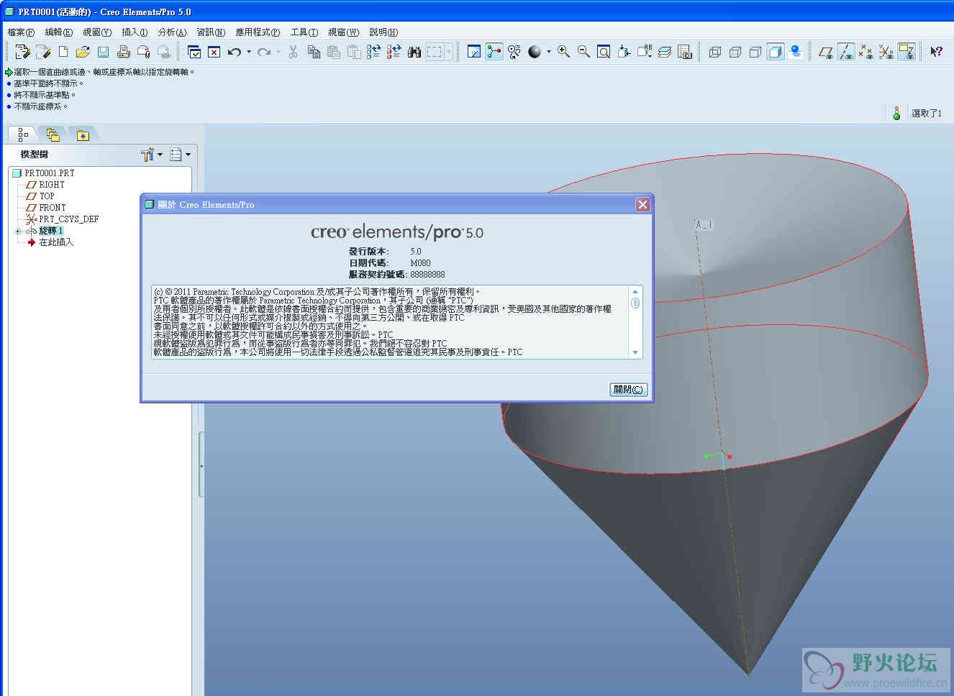The height and width of the screenshot is (696, 954).
Task: Open the Undo history dropdown arrow
Action: [249, 52]
